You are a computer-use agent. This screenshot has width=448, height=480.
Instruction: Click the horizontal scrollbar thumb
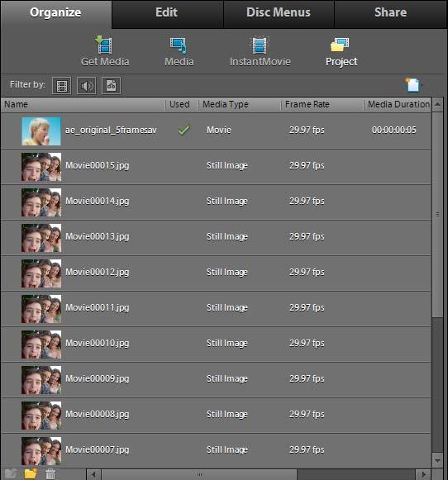pyautogui.click(x=199, y=475)
